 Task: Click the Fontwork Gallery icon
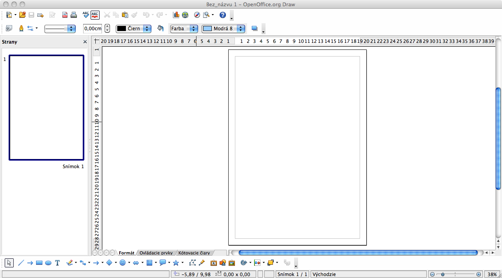coord(214,263)
